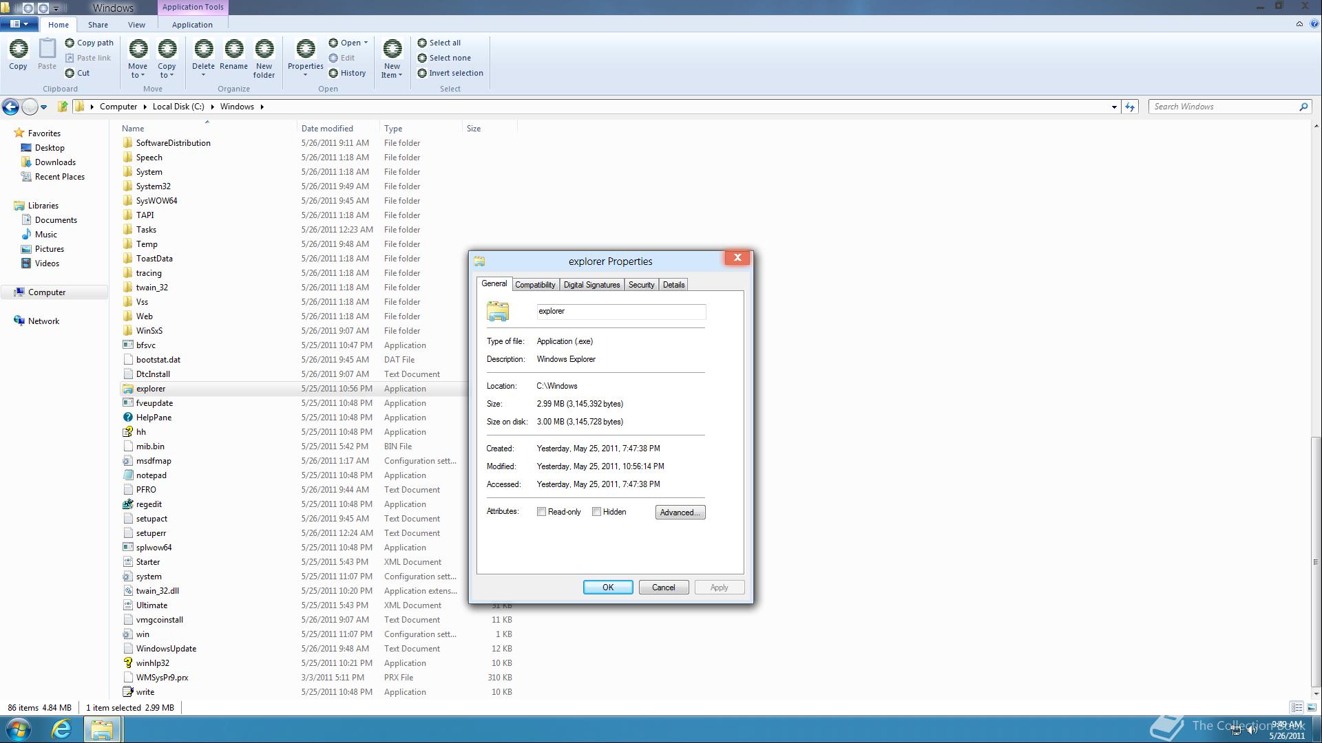
Task: Click Select all in ribbon
Action: (x=439, y=43)
